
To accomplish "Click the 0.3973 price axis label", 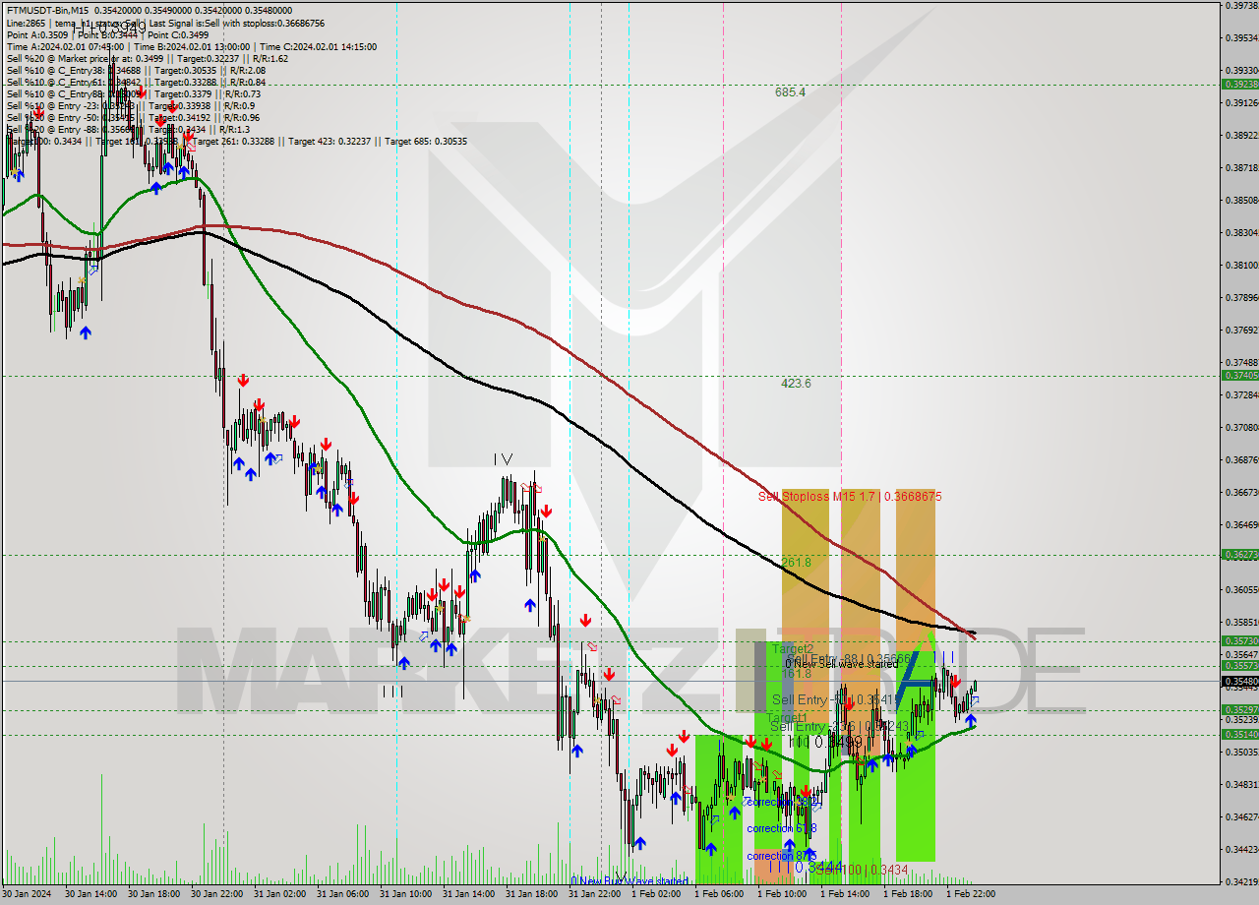I will 1240,6.
